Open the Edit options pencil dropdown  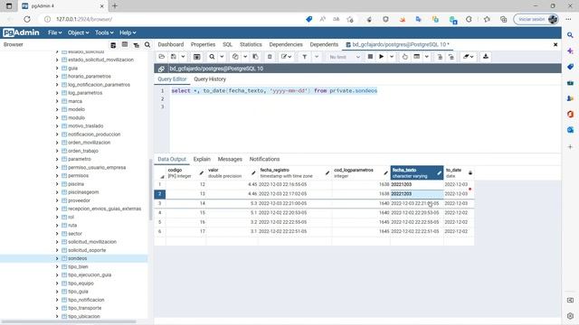point(286,57)
